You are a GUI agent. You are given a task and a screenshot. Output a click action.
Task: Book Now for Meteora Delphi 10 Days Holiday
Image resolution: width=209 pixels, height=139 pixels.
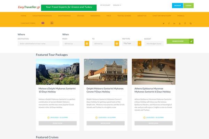(x=57, y=123)
